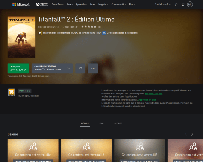This screenshot has width=203, height=162.
Task: Open the PEGI 16 external link
Action: [24, 91]
